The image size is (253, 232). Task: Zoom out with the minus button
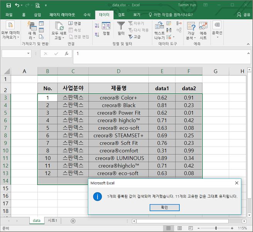coord(199,228)
